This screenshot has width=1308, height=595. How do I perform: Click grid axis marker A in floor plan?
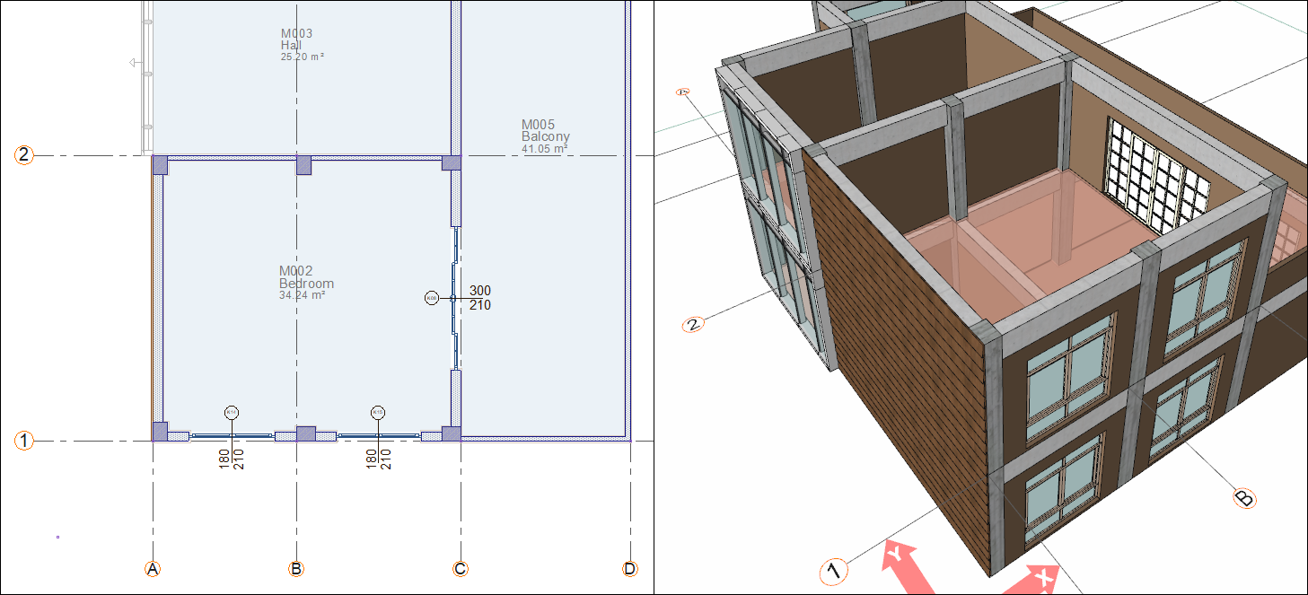pyautogui.click(x=153, y=569)
